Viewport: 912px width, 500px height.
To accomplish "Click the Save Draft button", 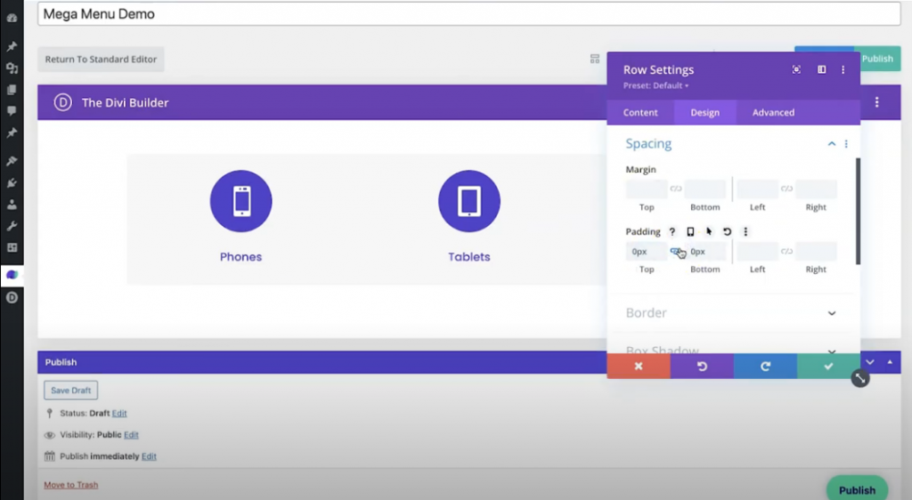I will click(x=71, y=391).
